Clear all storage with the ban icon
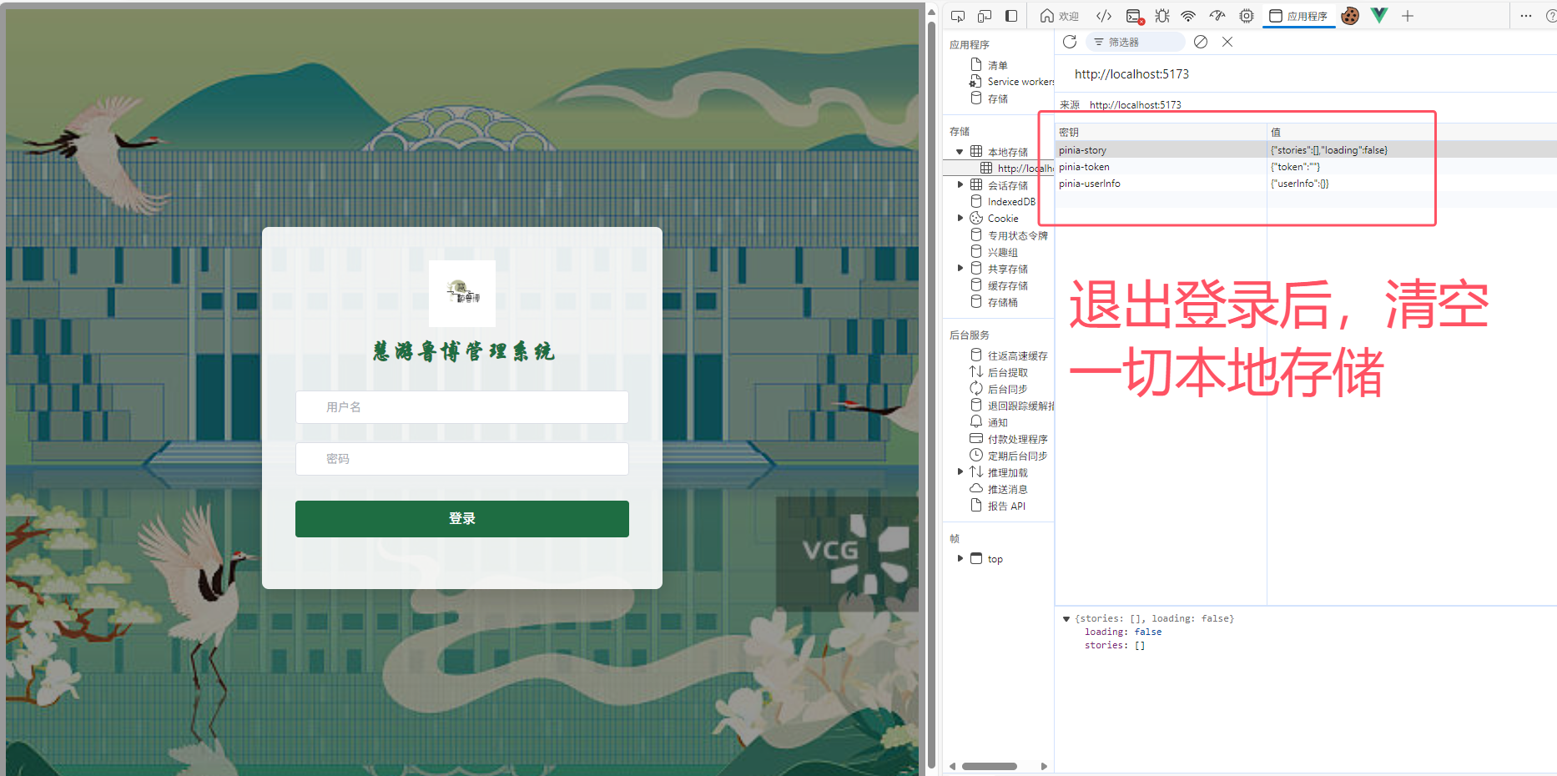The width and height of the screenshot is (1557, 776). click(x=1201, y=42)
